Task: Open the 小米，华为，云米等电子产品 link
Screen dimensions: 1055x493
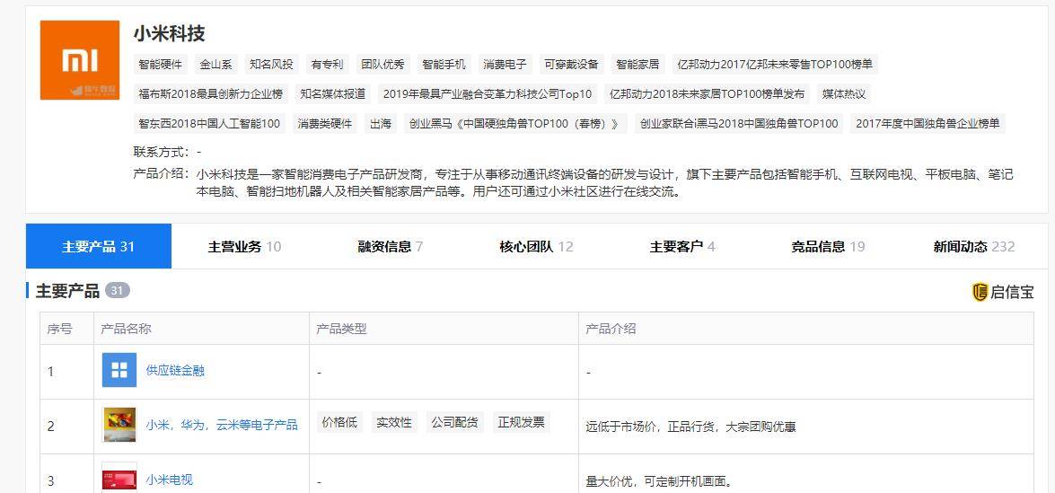Action: tap(222, 425)
